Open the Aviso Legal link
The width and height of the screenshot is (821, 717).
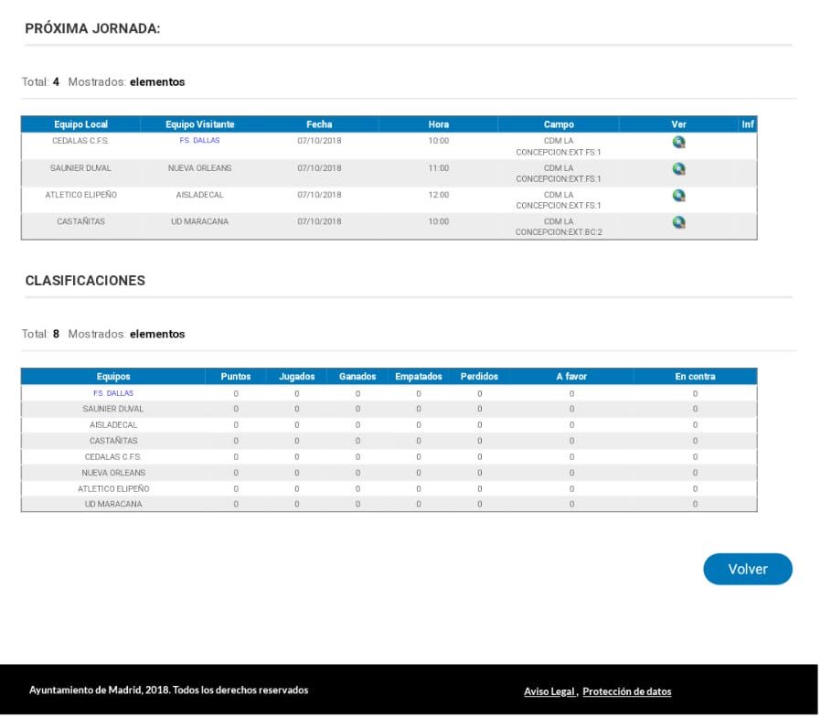550,692
